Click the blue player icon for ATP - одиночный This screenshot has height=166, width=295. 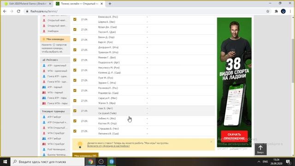44,65
